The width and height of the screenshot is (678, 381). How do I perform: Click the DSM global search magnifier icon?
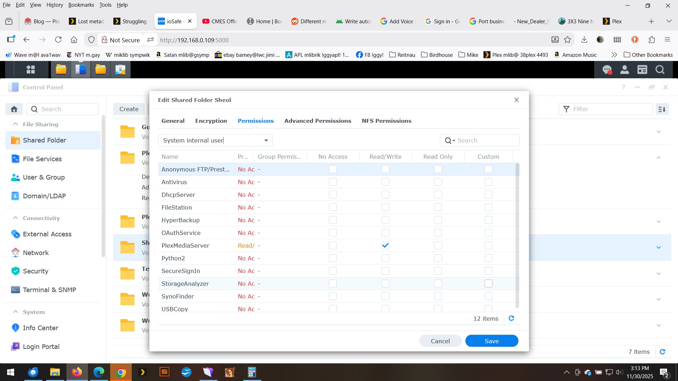(660, 70)
